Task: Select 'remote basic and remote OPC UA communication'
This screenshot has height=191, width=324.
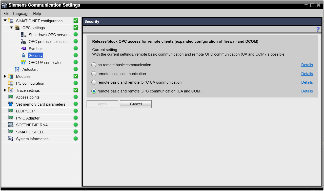Action: 94,82
